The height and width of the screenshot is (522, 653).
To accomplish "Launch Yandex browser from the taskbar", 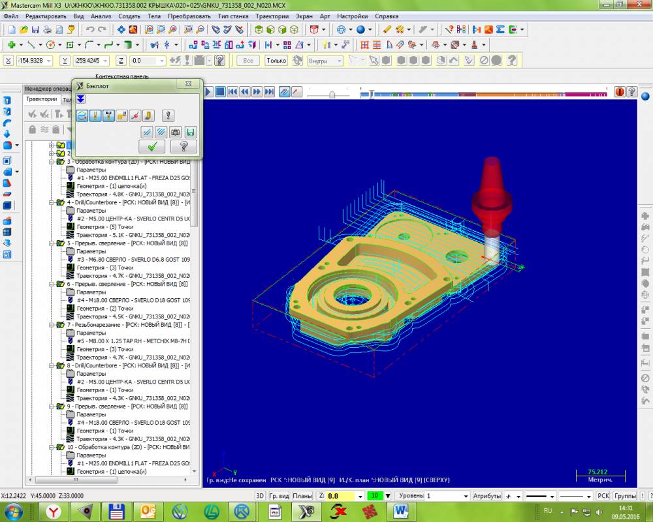I will click(54, 512).
